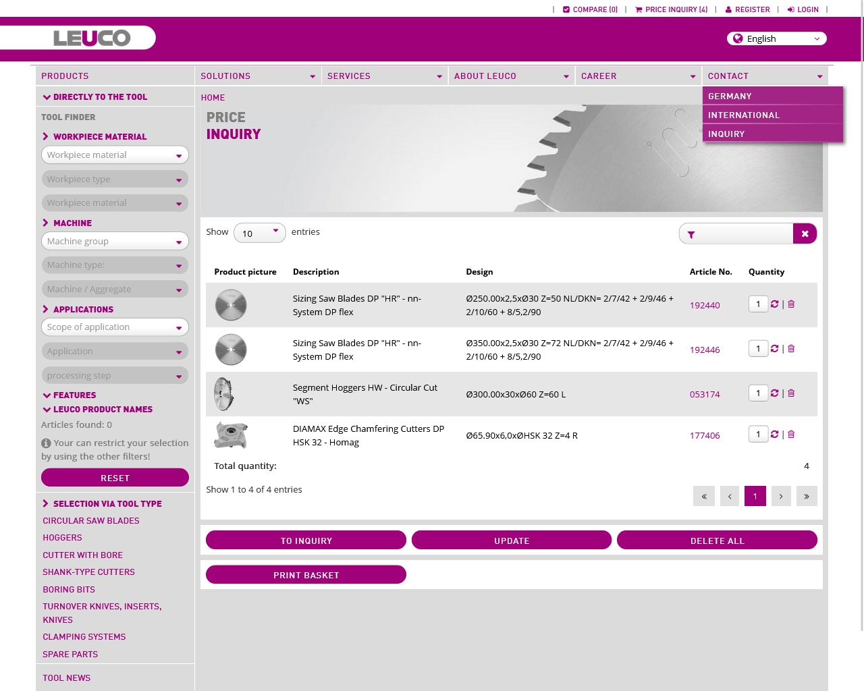Refresh quantity for article 053174

(774, 393)
